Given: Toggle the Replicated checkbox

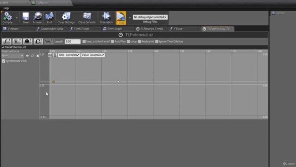Looking at the screenshot, I should click(x=139, y=41).
